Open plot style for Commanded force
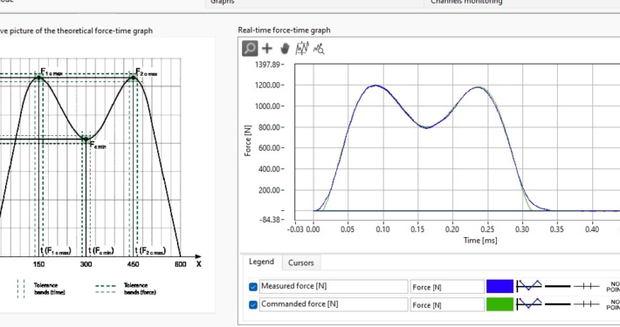Screen dimensions: 620x327 pos(529,303)
